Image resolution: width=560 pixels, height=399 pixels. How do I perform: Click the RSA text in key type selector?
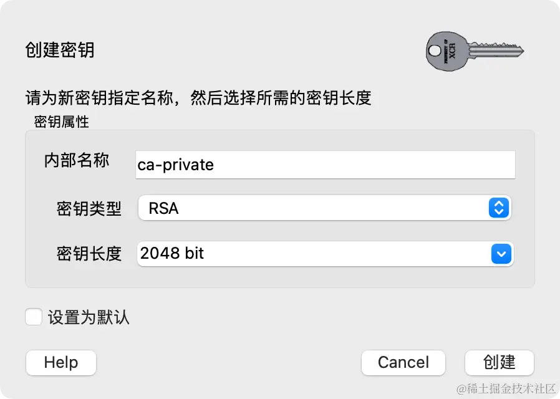(163, 208)
